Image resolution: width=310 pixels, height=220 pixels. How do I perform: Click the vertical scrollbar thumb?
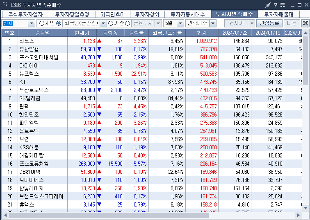(x=305, y=61)
